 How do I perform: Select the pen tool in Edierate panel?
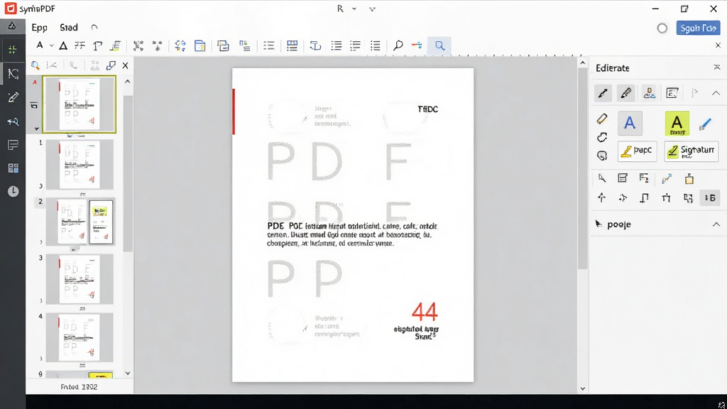tap(603, 93)
